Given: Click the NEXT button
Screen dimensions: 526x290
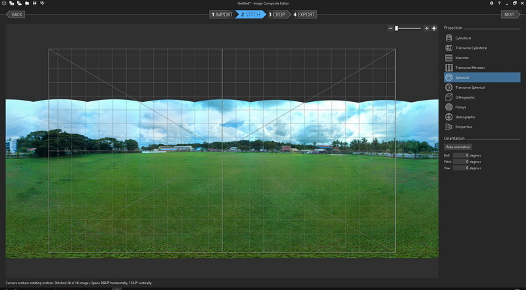Looking at the screenshot, I should (x=511, y=14).
